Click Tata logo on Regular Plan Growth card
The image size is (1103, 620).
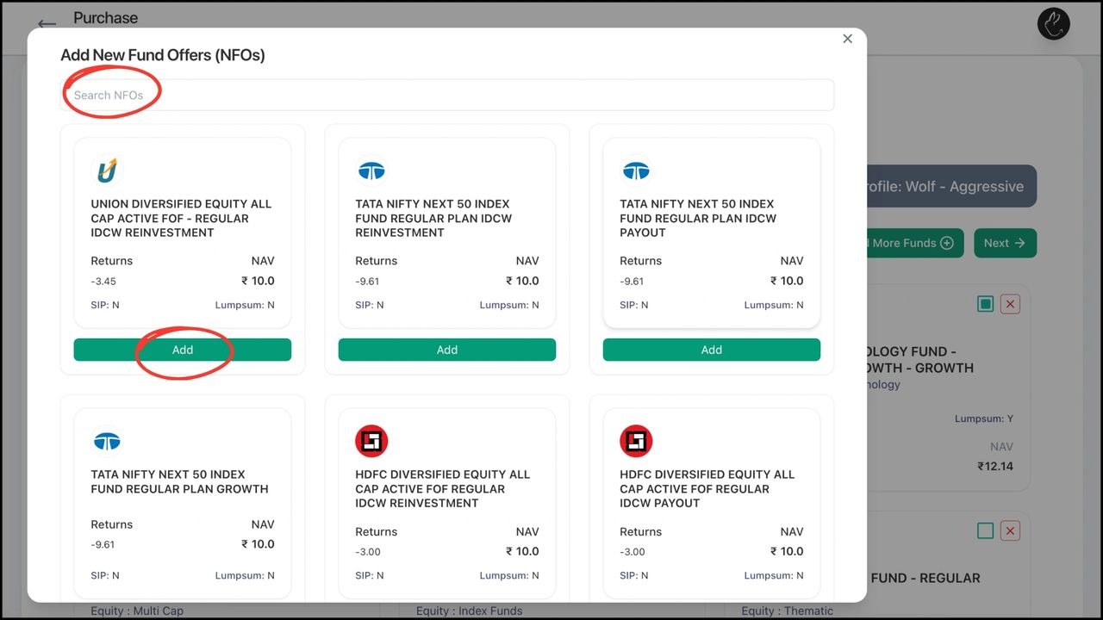[x=107, y=442]
